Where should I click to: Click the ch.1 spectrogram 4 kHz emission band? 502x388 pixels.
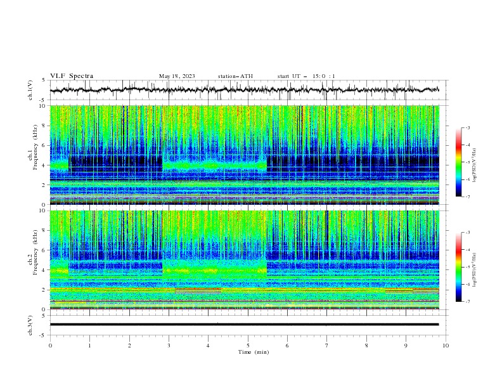coord(214,165)
